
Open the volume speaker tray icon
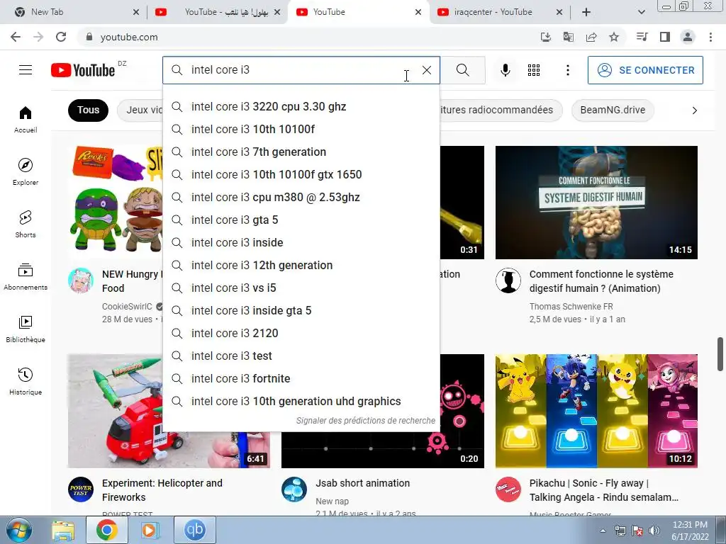coord(654,531)
